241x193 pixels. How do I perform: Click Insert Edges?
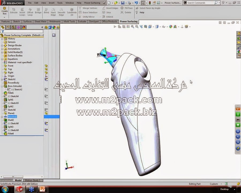[110, 8]
